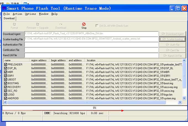Click the Scatter-loading browse button
Screen dimensions: 188x126
[x=173, y=39]
